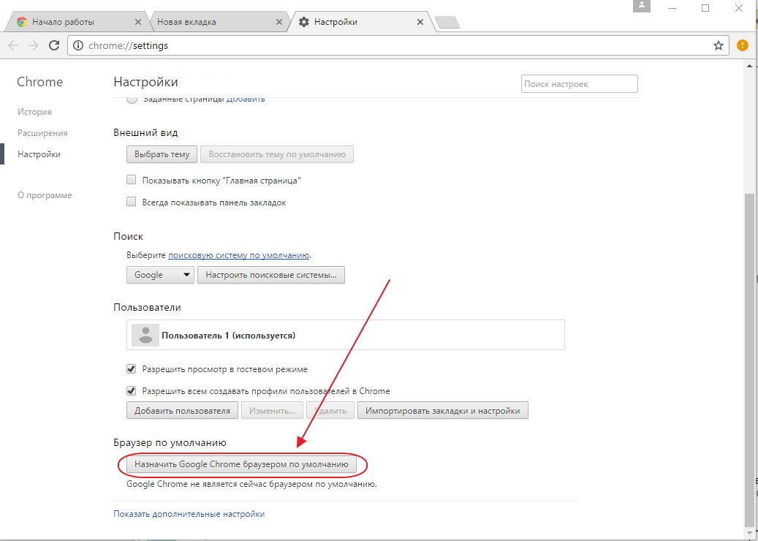
Task: Click the Поиск настроек search field
Action: pyautogui.click(x=579, y=84)
